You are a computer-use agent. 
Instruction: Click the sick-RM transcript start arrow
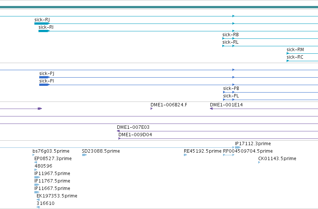click(288, 53)
